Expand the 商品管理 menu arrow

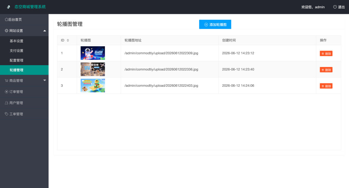click(x=45, y=80)
